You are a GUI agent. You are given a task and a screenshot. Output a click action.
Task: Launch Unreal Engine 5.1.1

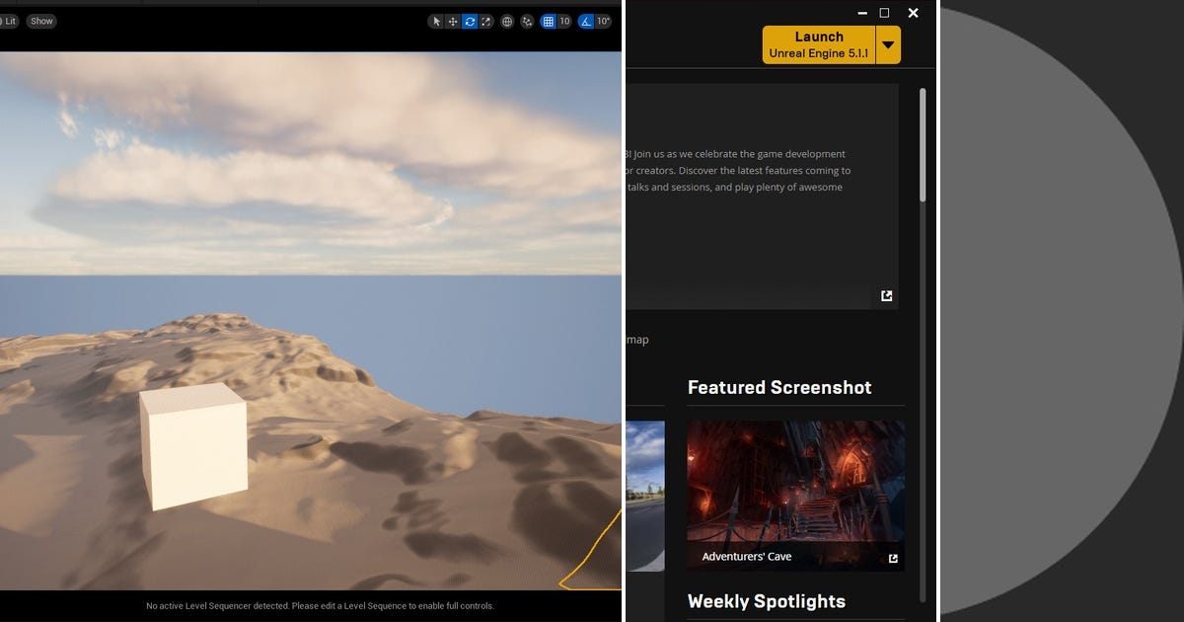pyautogui.click(x=819, y=44)
